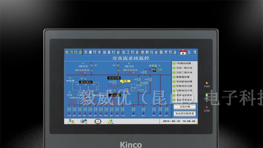This screenshot has width=263, height=148.
Task: Click the Q5 breaker symbol
Action: [x=114, y=90]
